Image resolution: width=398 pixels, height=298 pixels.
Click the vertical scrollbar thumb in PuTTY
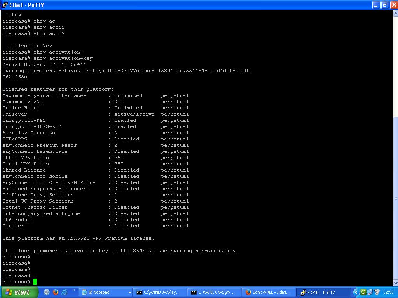pyautogui.click(x=395, y=198)
